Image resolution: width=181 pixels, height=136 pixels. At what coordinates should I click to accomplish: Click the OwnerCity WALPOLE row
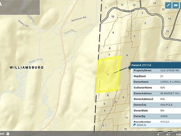point(157,105)
